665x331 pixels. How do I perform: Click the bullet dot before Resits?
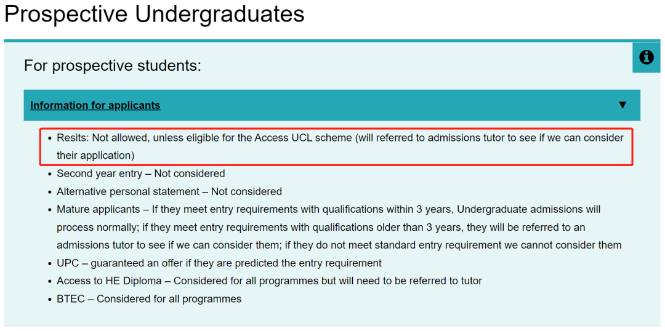click(x=50, y=138)
